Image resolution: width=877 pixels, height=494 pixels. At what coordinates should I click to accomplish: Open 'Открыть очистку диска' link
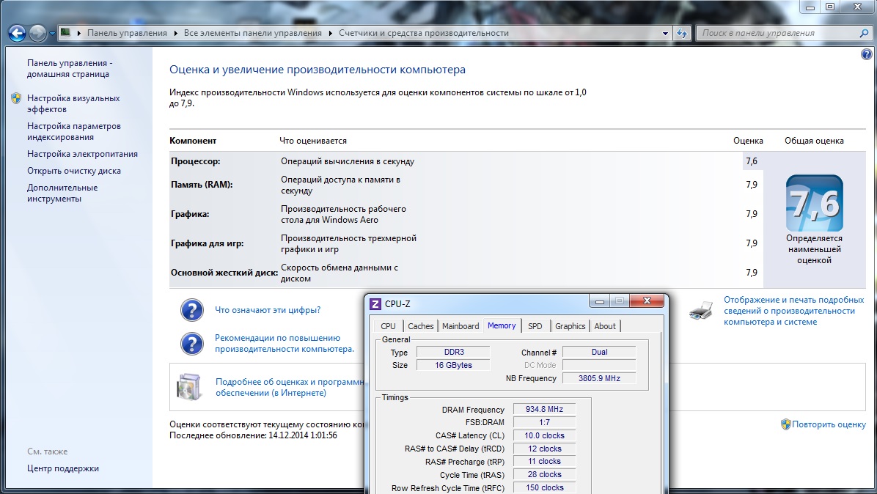[x=74, y=171]
